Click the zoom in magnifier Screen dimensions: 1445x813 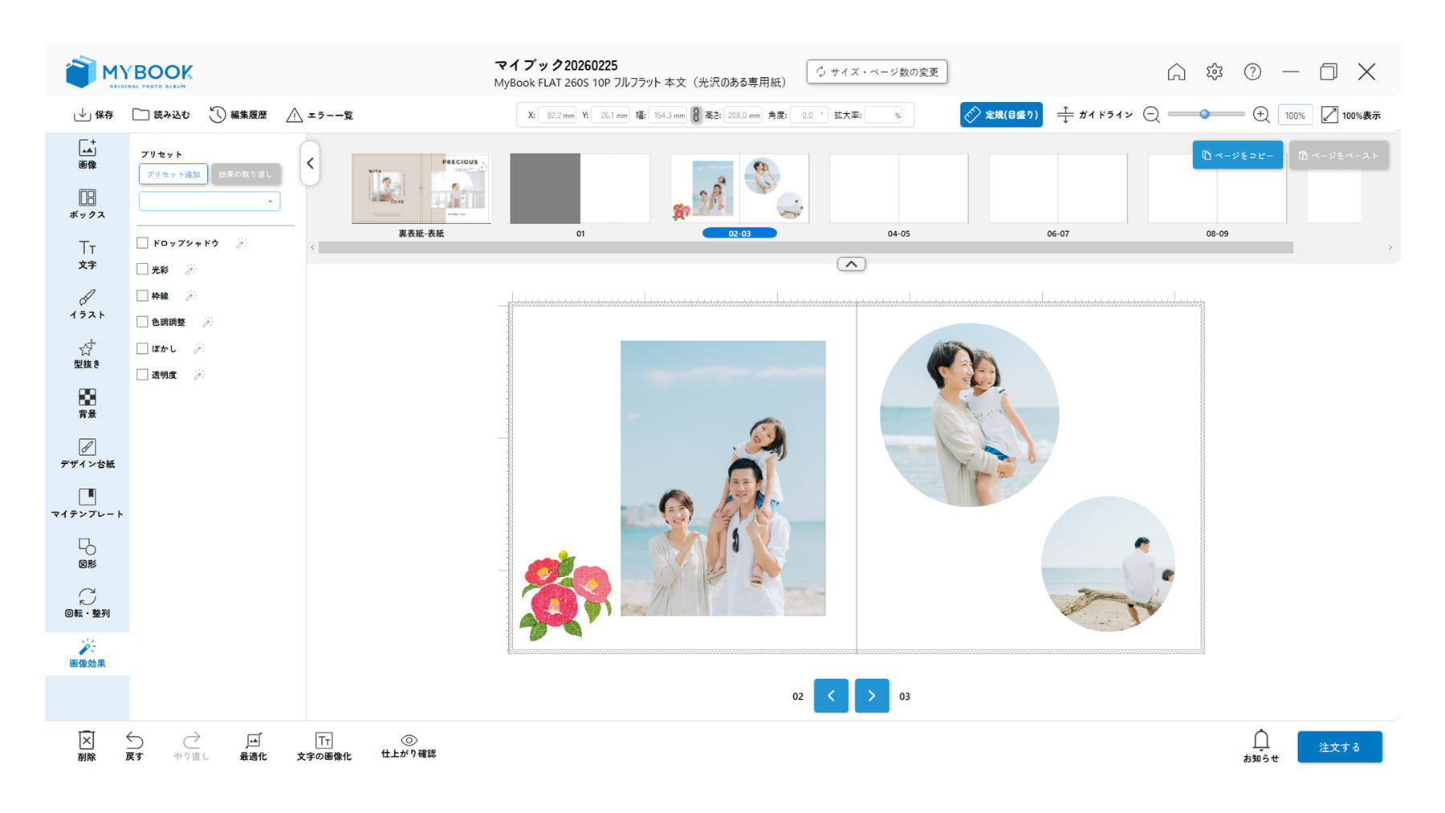pos(1261,115)
